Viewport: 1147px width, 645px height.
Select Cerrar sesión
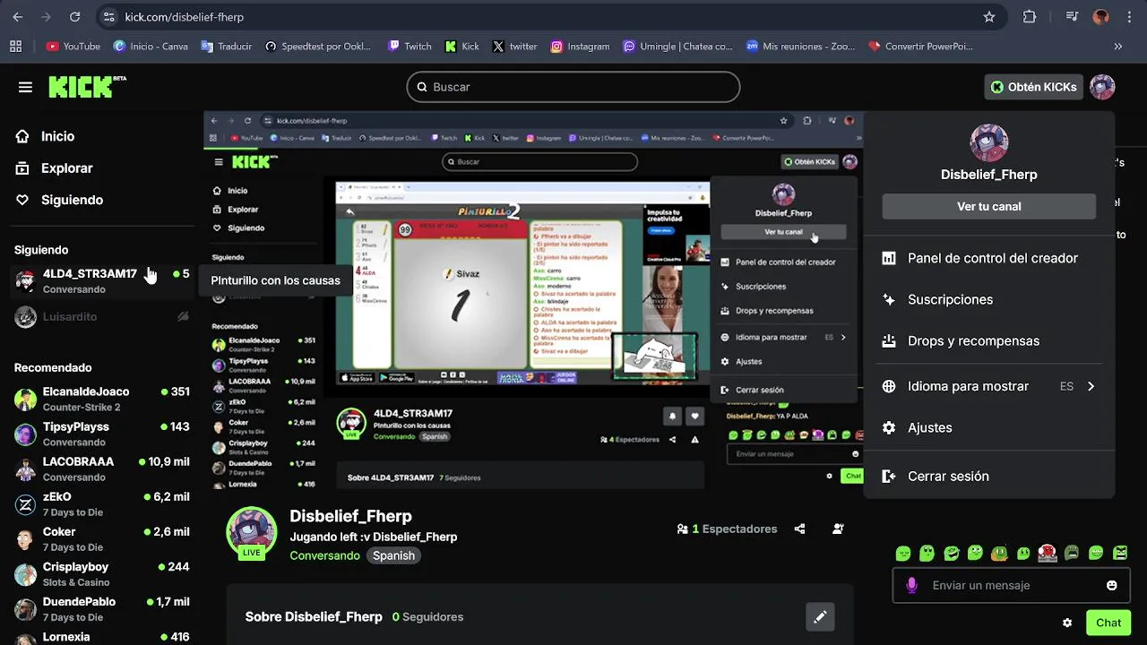(x=988, y=476)
